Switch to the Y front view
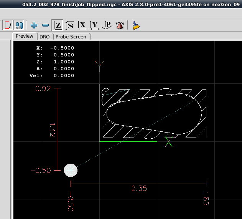 pyautogui.click(x=94, y=25)
